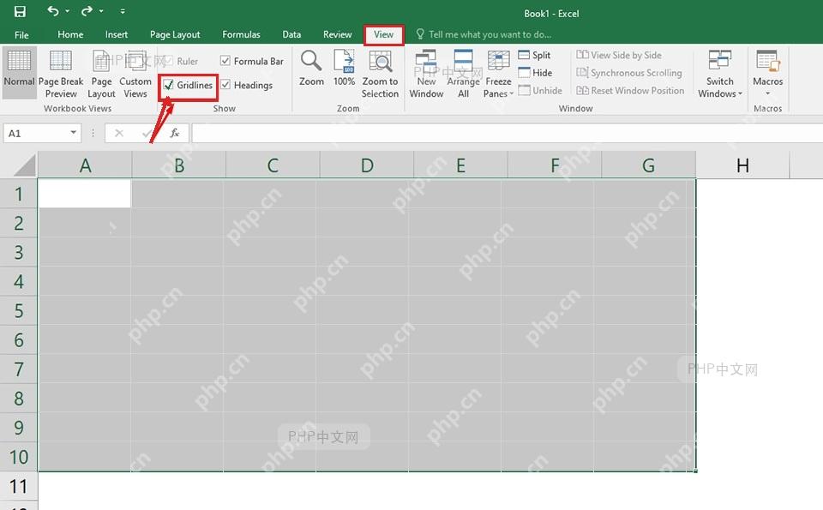Open the Redo history dropdown arrow

tap(101, 11)
